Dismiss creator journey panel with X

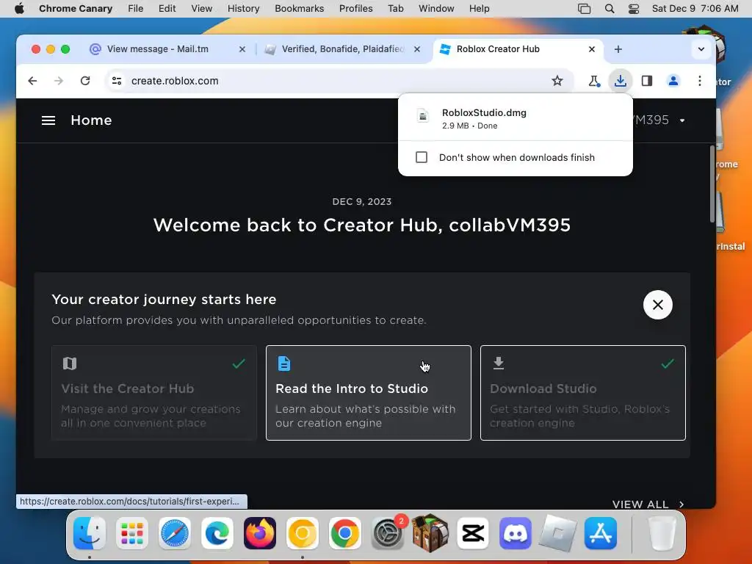point(657,305)
